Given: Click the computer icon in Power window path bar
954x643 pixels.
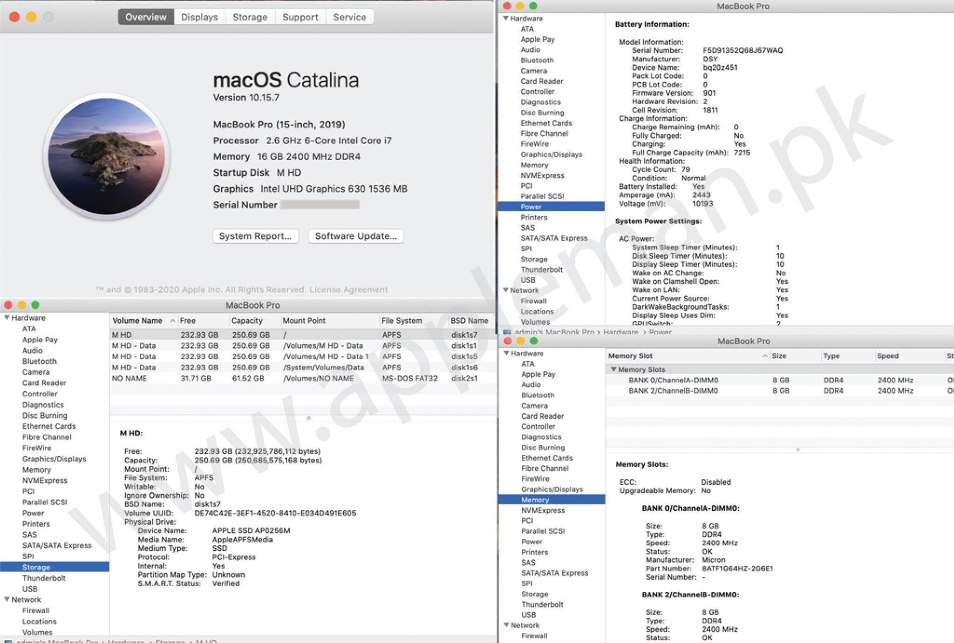Looking at the screenshot, I should (507, 332).
